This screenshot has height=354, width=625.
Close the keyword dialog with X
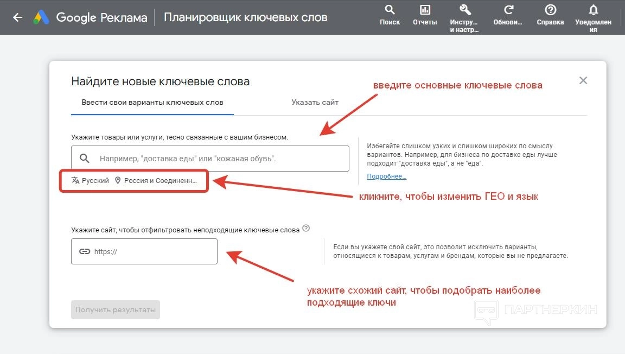pos(583,80)
